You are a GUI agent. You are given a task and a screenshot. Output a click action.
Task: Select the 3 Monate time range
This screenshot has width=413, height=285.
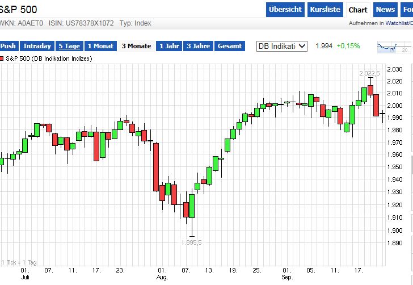136,46
